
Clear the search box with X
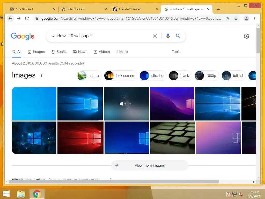[155, 36]
